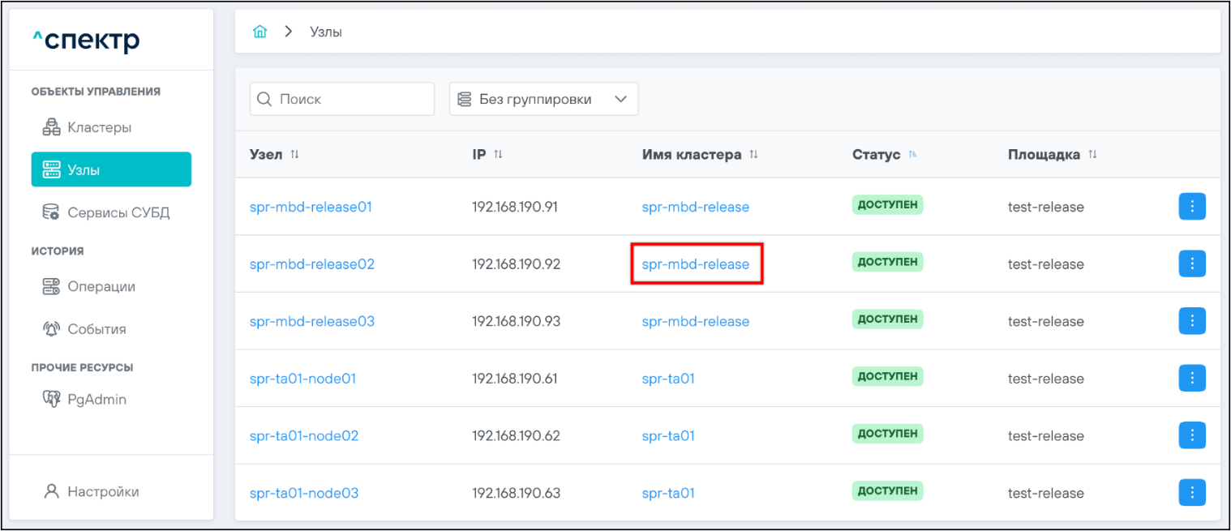Screen dimensions: 1231x531
Task: Open three-dot menu for spr-mbd-release03
Action: (1191, 321)
